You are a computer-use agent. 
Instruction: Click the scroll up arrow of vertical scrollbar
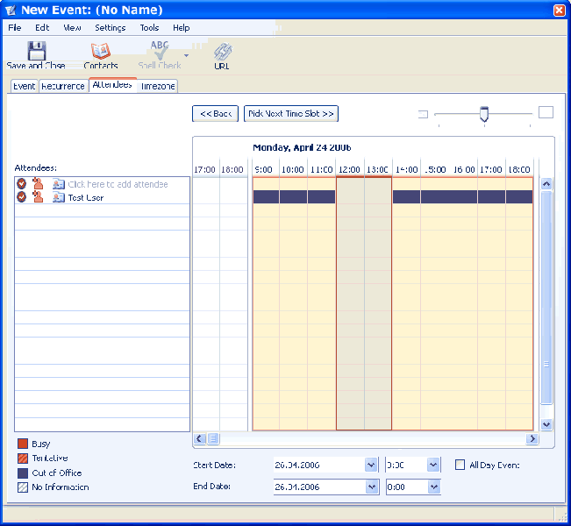tap(546, 184)
